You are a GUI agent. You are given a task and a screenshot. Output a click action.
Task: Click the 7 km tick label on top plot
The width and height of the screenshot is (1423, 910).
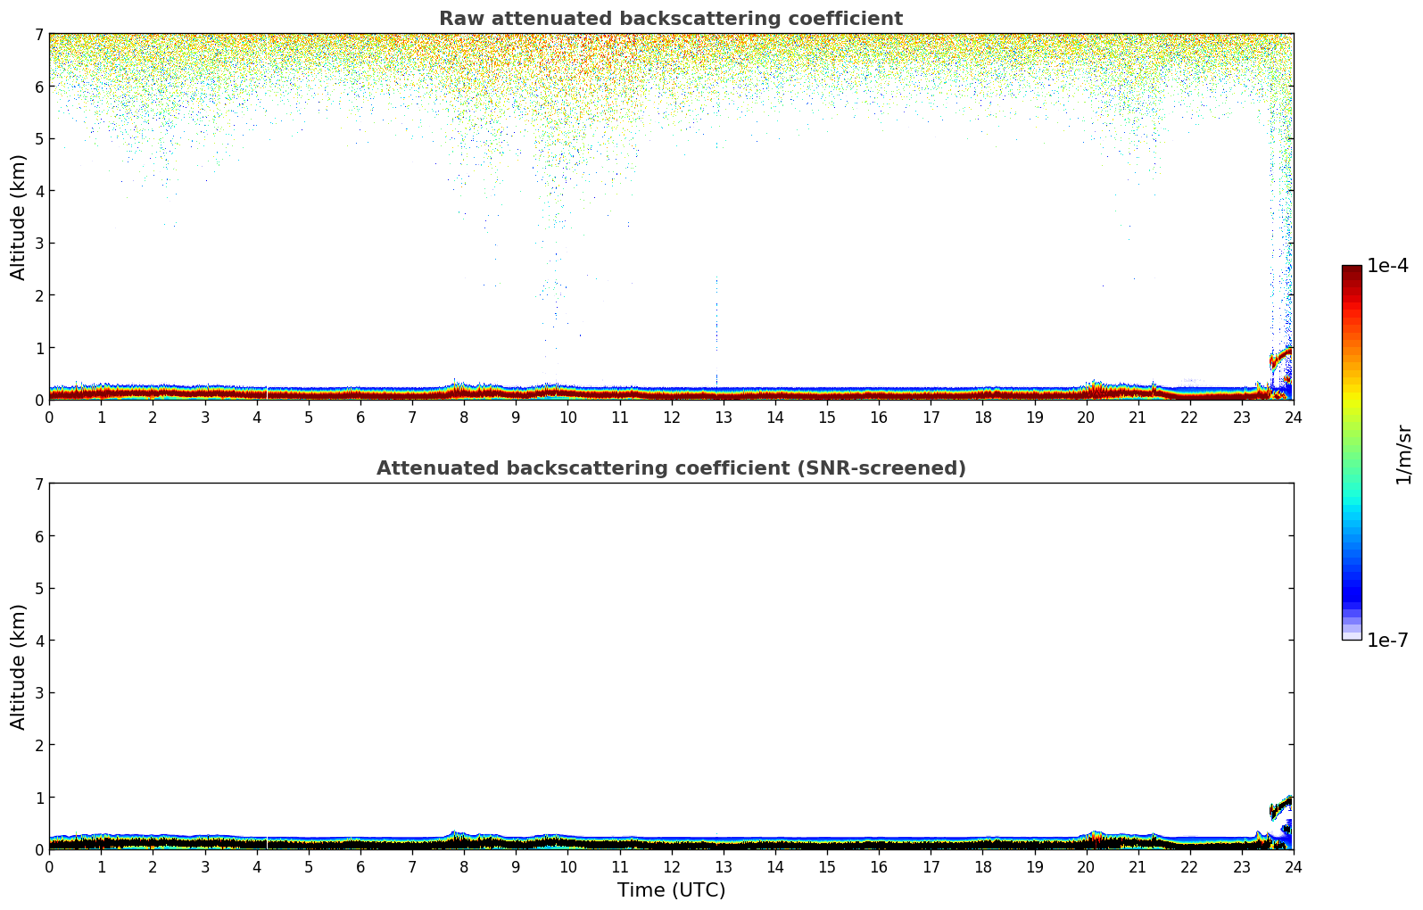38,34
